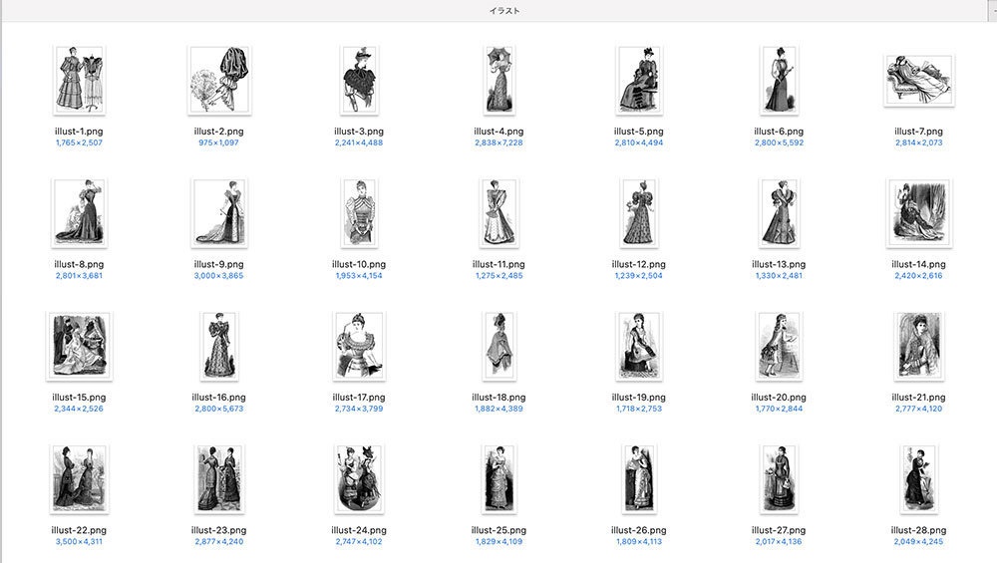
Task: Click the dimensions 1,829×4,109
Action: point(499,541)
